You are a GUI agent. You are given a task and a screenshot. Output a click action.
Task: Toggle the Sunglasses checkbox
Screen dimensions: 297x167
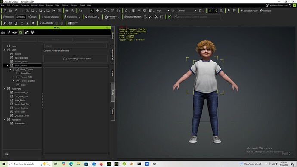point(12,123)
